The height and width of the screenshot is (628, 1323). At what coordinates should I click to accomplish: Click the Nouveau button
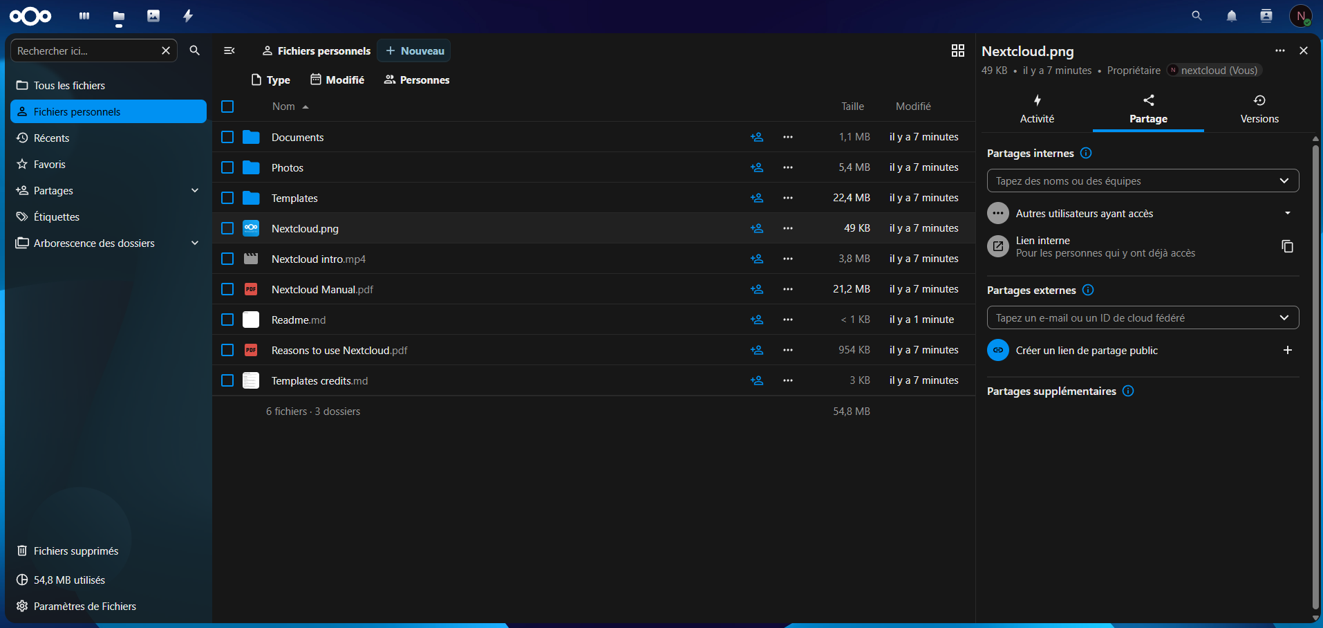(x=414, y=50)
